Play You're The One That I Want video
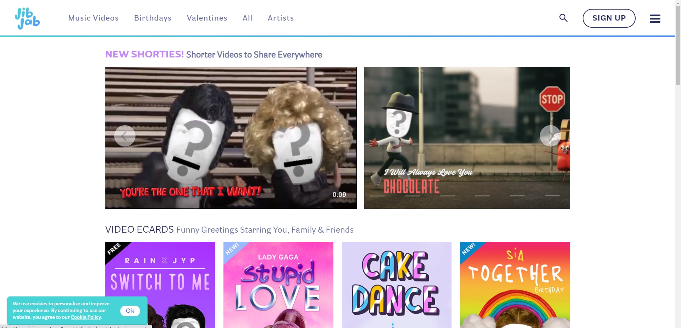The image size is (681, 328). (231, 138)
